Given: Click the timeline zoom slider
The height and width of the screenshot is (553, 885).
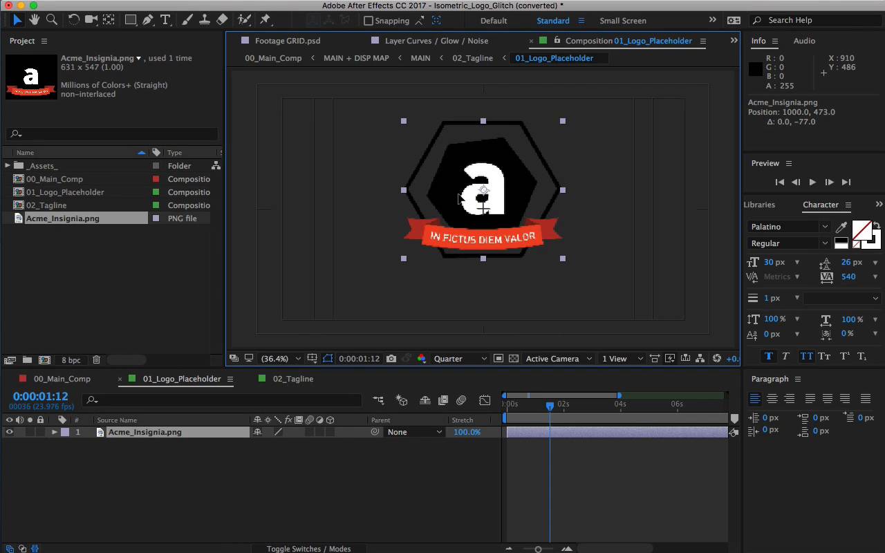Looking at the screenshot, I should (x=538, y=549).
